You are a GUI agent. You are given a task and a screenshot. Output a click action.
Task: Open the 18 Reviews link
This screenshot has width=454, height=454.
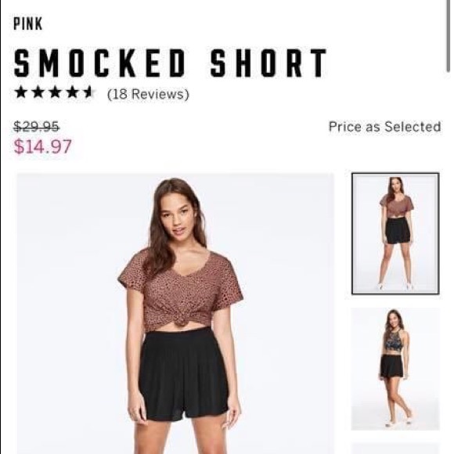(148, 94)
